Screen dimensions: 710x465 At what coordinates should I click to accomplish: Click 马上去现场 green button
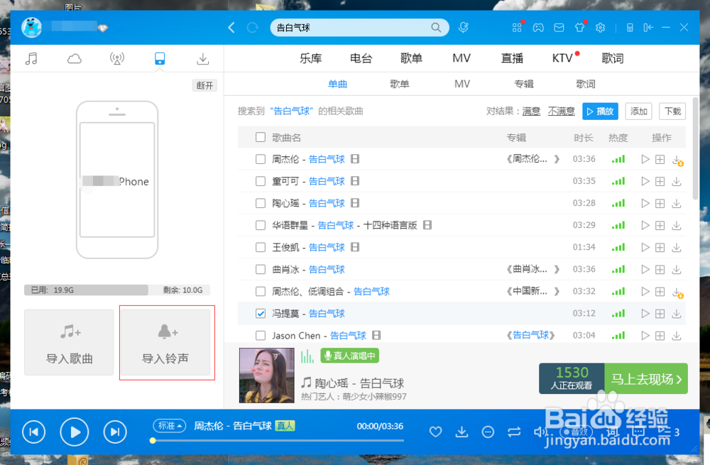point(646,379)
